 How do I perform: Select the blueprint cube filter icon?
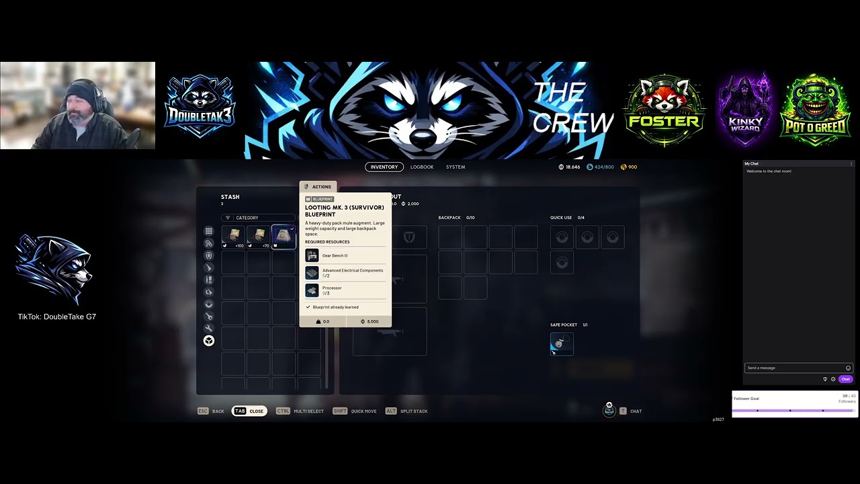pos(209,341)
